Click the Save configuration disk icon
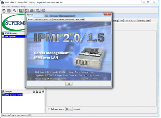The height and width of the screenshot is (118, 161). (9, 11)
